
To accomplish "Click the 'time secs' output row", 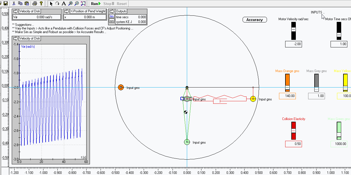I will 131,17.
